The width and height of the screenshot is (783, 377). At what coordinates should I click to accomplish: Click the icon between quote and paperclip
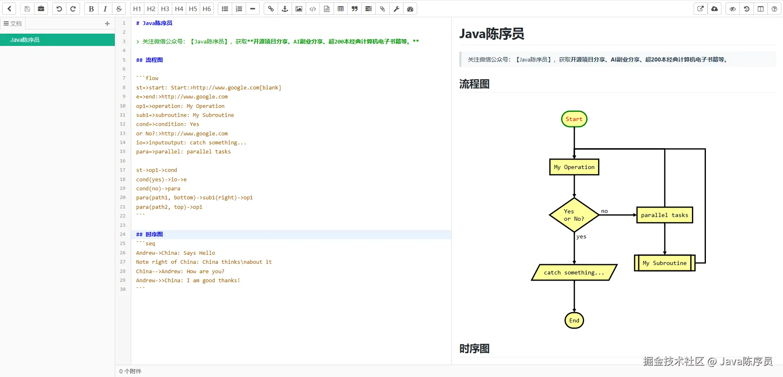pos(368,9)
